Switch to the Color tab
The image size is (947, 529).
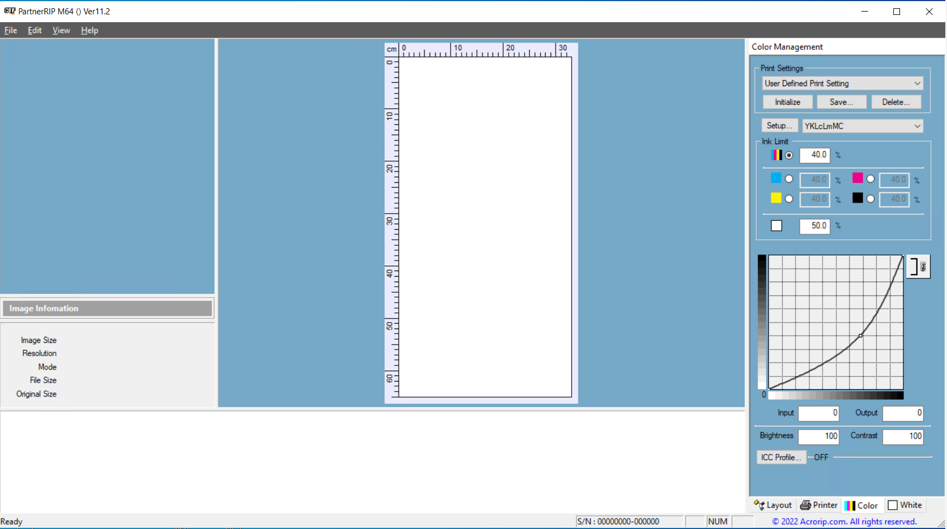[x=861, y=505]
